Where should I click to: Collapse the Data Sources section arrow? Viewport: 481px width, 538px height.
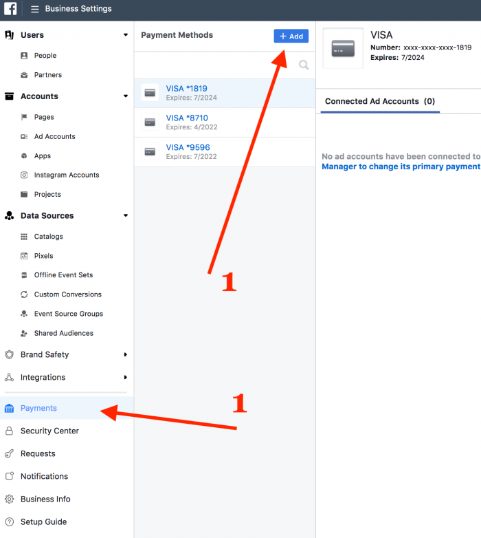pos(125,216)
